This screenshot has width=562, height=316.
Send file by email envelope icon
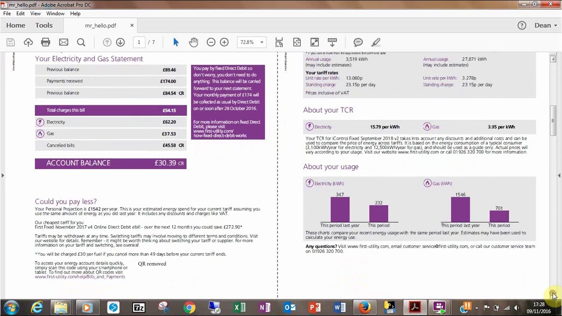click(x=63, y=42)
